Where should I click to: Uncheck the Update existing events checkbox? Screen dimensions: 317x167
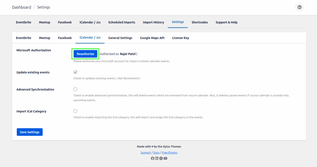click(x=75, y=72)
